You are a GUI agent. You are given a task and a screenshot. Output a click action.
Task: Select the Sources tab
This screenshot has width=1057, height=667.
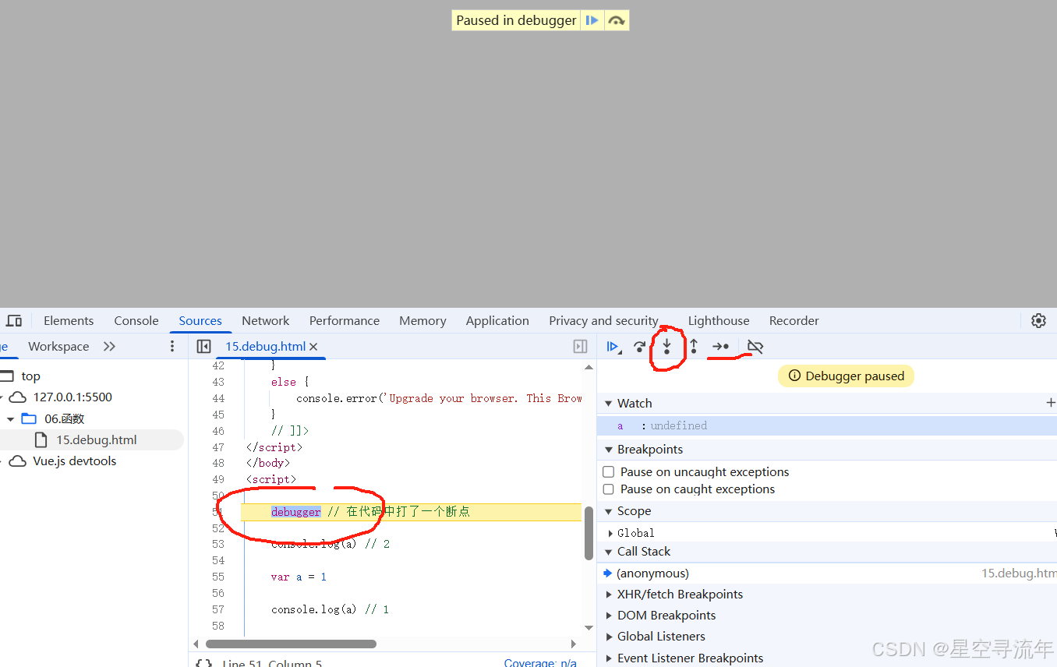coord(200,321)
